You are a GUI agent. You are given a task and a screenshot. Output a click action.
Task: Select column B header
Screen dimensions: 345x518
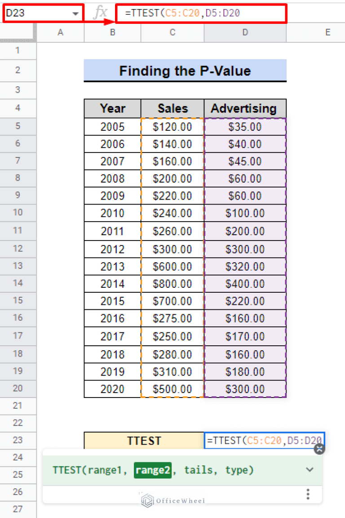[x=112, y=32]
